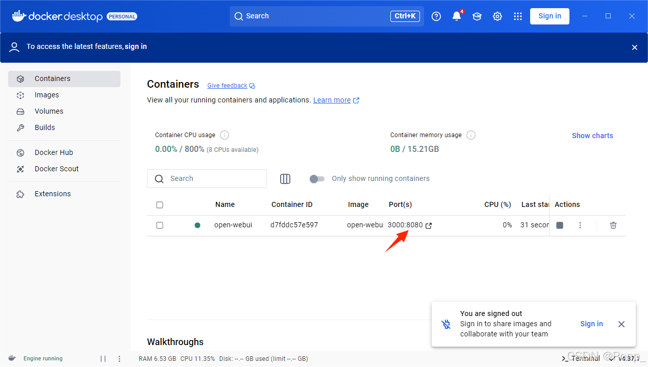This screenshot has height=367, width=648.
Task: Open the apps grid icon in header
Action: (x=518, y=16)
